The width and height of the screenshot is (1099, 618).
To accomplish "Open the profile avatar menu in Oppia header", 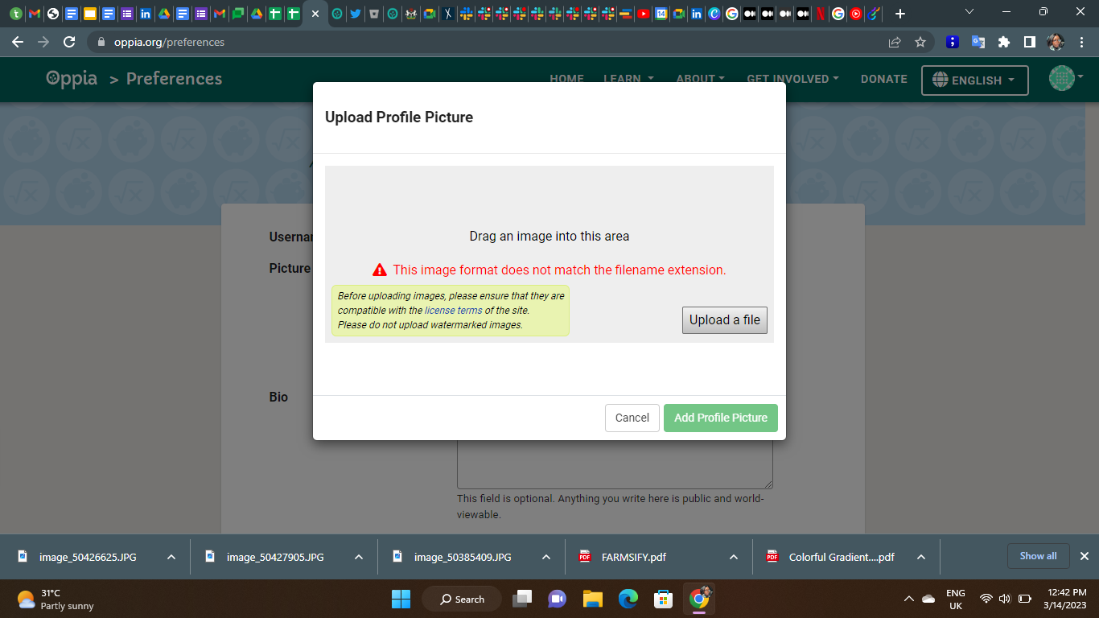I will (x=1063, y=78).
